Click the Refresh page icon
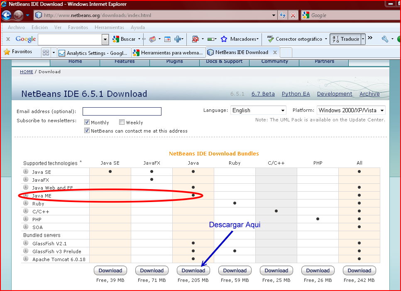The width and height of the screenshot is (401, 291). pos(283,15)
